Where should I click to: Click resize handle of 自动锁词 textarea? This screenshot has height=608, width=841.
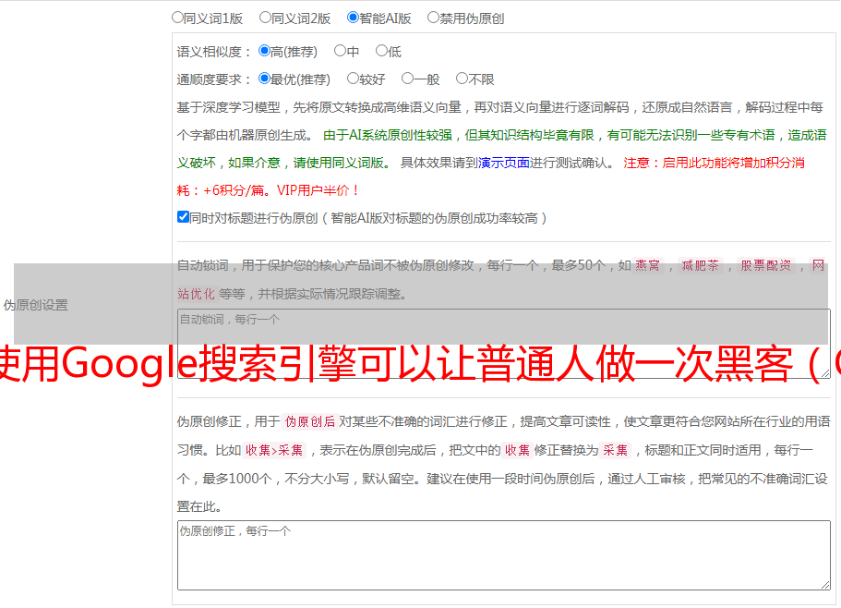(x=825, y=373)
